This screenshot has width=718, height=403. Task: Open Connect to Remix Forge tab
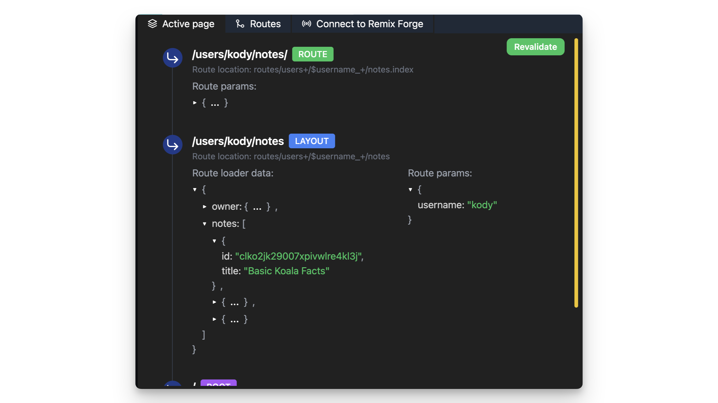point(363,24)
